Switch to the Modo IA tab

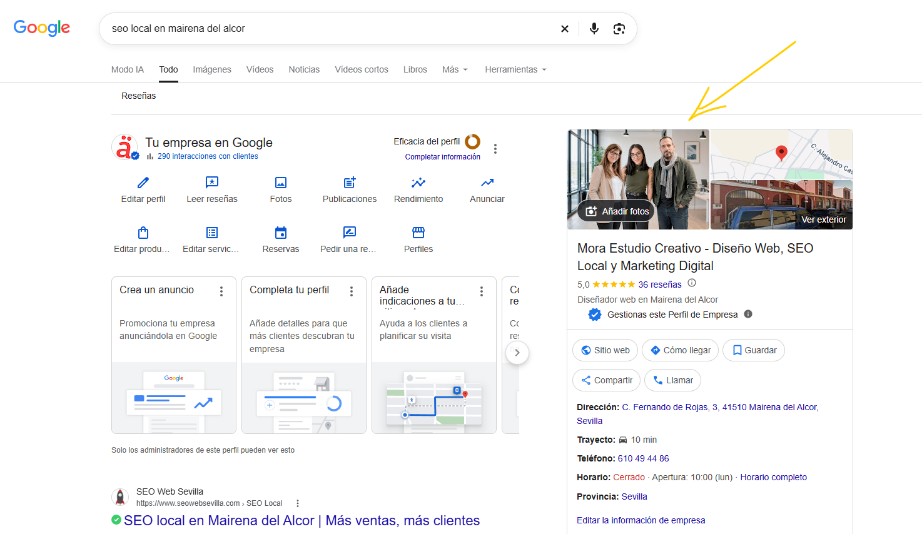pos(128,69)
